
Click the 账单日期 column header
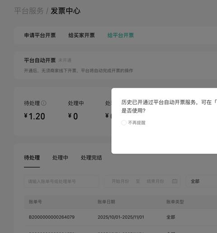click(106, 202)
